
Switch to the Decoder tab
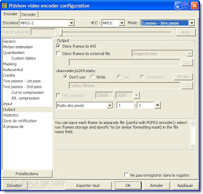[x=29, y=15]
